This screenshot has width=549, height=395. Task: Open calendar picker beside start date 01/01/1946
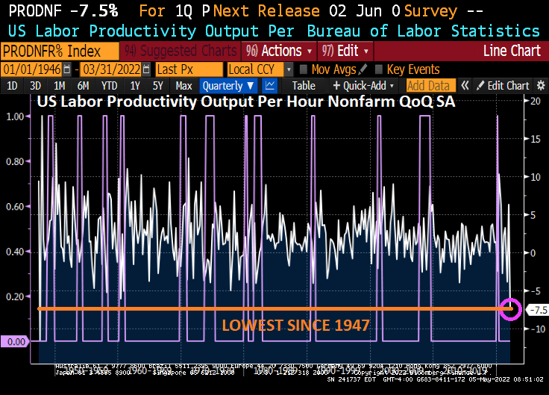pyautogui.click(x=67, y=69)
